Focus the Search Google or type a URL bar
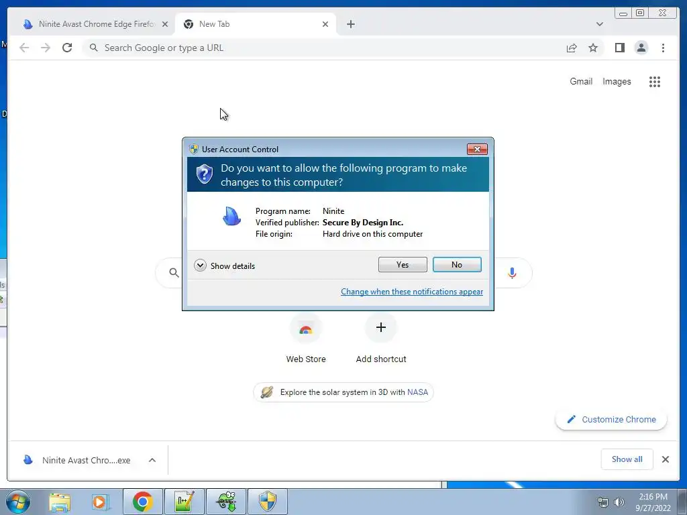Screen dimensions: 687x515 [324, 48]
